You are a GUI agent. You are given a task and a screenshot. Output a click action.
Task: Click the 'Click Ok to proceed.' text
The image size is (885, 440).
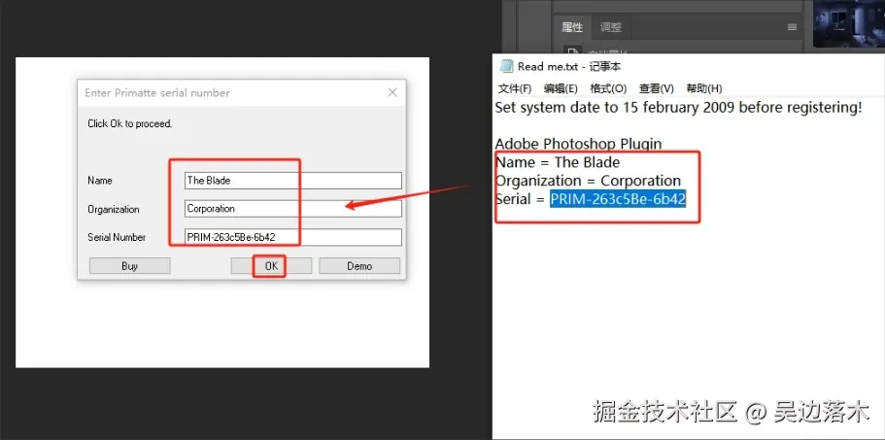[130, 123]
